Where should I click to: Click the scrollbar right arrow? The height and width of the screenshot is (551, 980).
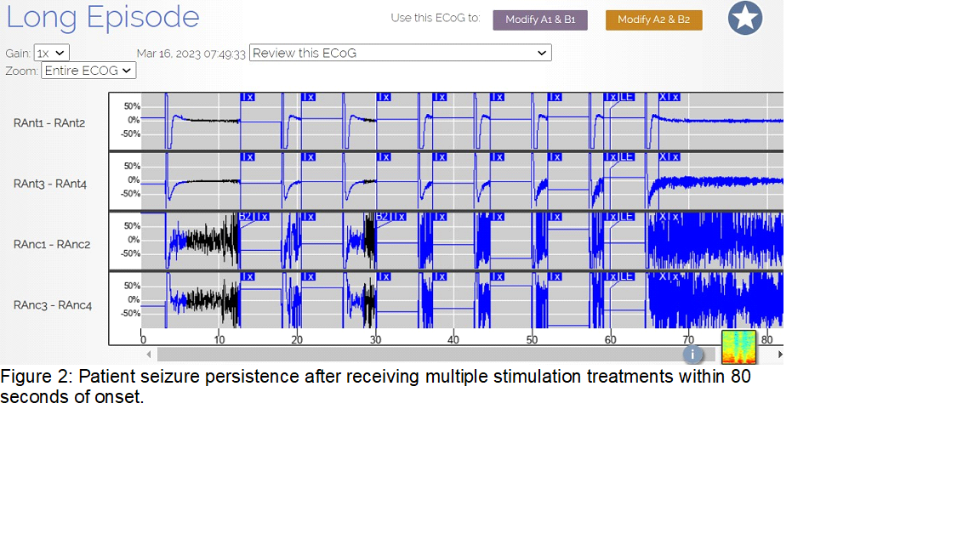[779, 355]
